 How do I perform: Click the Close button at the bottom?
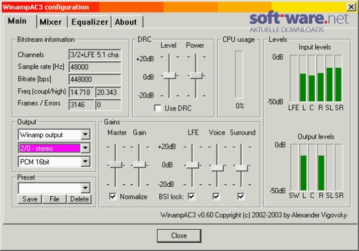point(179,235)
